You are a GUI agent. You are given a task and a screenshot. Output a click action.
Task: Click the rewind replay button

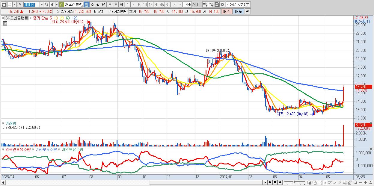pos(270,182)
